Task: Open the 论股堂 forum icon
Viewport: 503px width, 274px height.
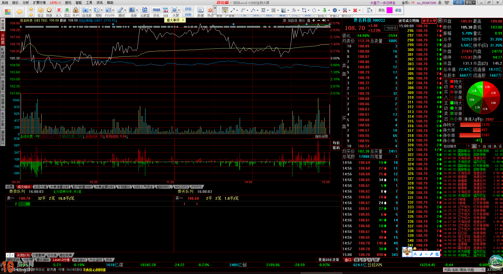Action: (x=145, y=10)
